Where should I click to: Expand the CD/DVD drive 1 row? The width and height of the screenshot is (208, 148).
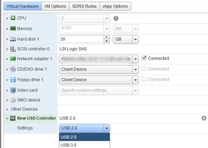coord(7,69)
